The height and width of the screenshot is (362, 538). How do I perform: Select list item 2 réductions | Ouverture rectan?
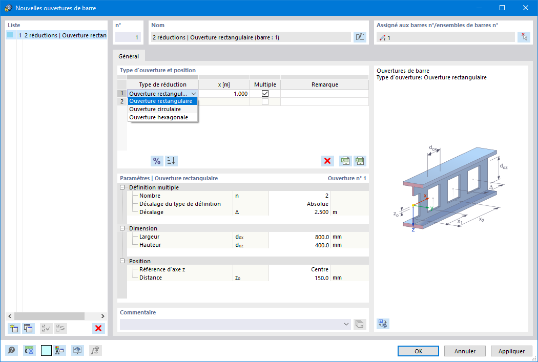(56, 35)
